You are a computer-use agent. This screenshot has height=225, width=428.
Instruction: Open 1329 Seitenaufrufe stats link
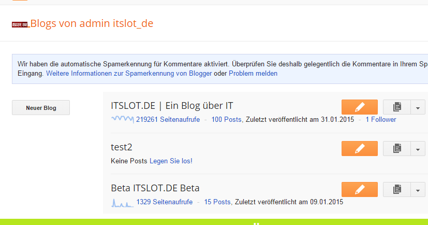[x=165, y=202]
